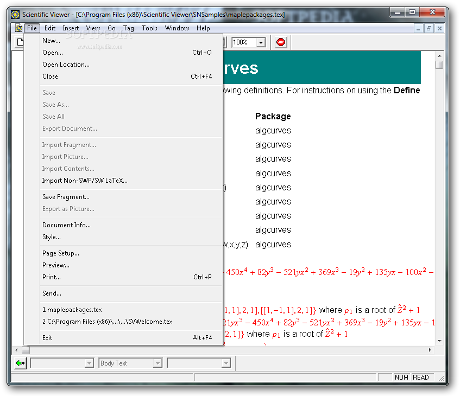The width and height of the screenshot is (460, 397).
Task: Open the Tools menu
Action: click(149, 28)
